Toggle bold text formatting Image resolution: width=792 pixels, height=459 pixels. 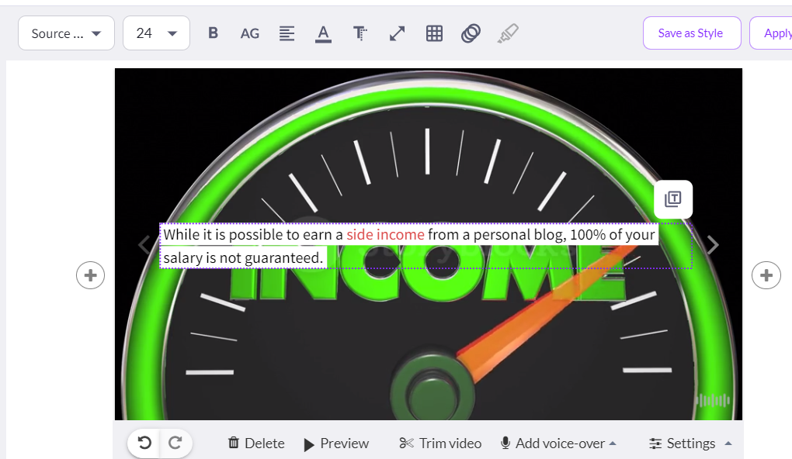[x=214, y=33]
